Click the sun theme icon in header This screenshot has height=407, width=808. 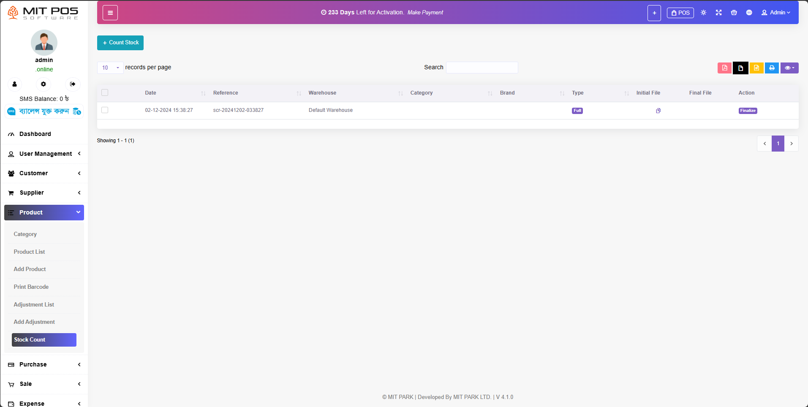click(703, 13)
